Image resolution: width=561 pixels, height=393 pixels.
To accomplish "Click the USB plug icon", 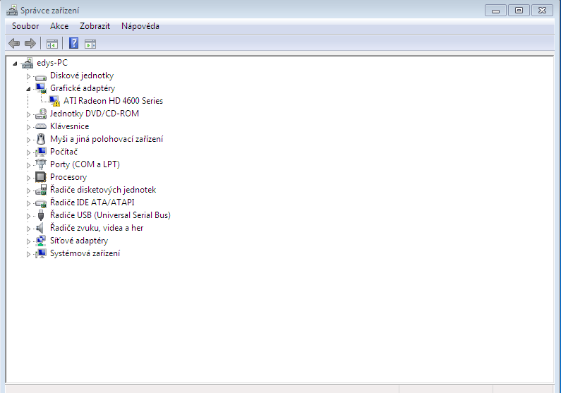I will [x=41, y=215].
